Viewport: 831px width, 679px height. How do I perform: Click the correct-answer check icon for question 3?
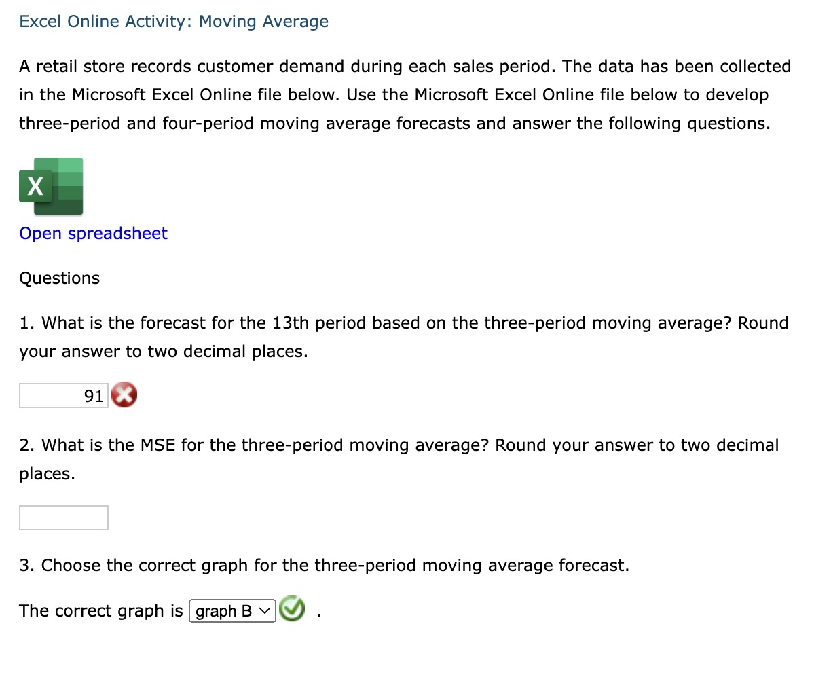tap(291, 610)
